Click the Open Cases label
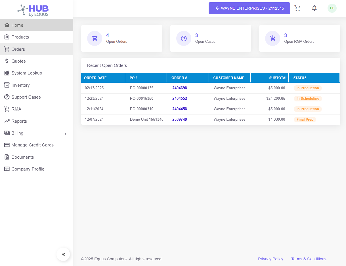 tap(205, 42)
